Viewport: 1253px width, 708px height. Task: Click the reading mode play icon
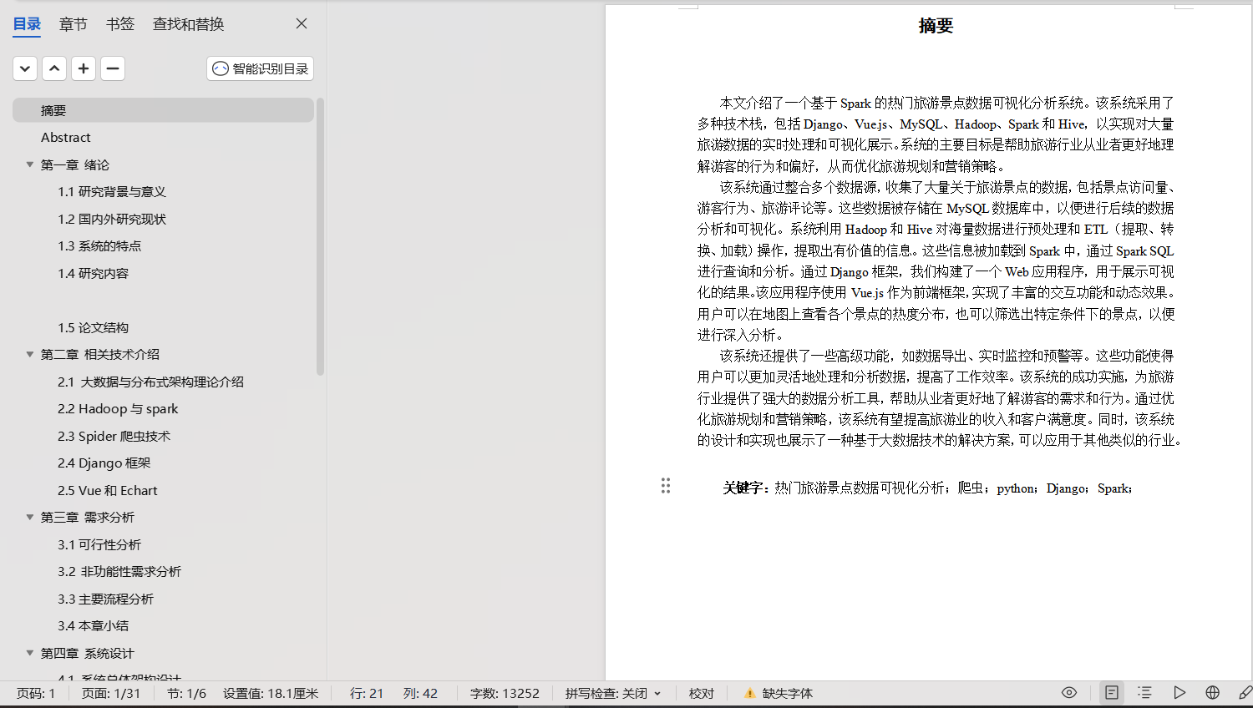click(1179, 693)
